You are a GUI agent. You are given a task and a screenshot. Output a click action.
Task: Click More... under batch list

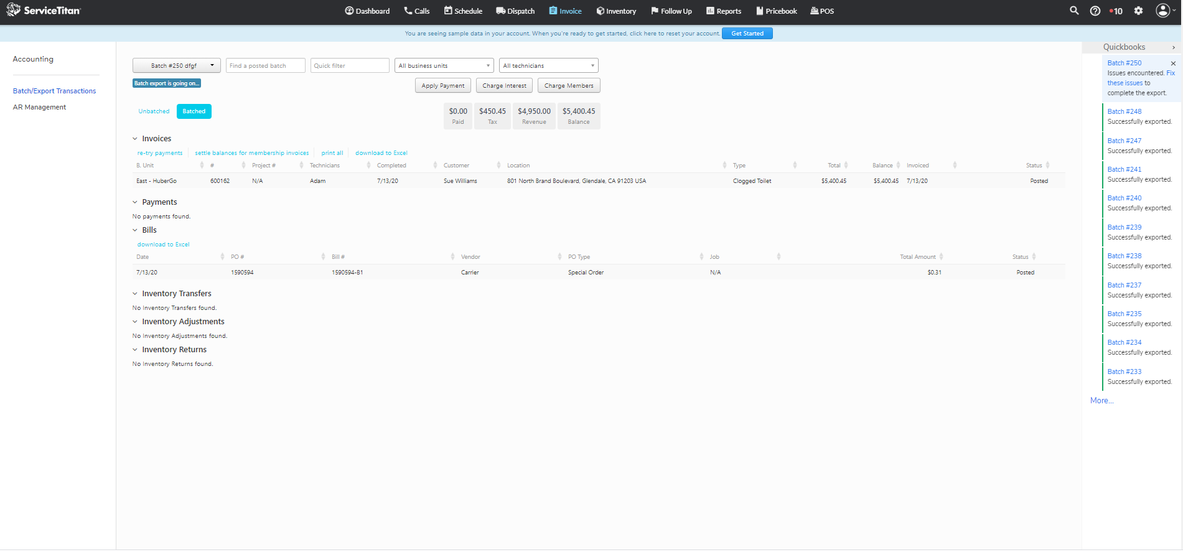(x=1101, y=401)
